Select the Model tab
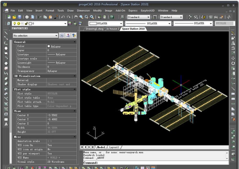This screenshot has width=239, height=169. click(101, 147)
